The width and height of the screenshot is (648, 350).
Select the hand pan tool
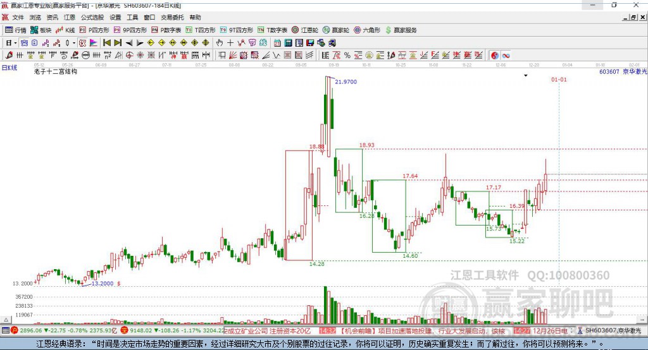220,43
